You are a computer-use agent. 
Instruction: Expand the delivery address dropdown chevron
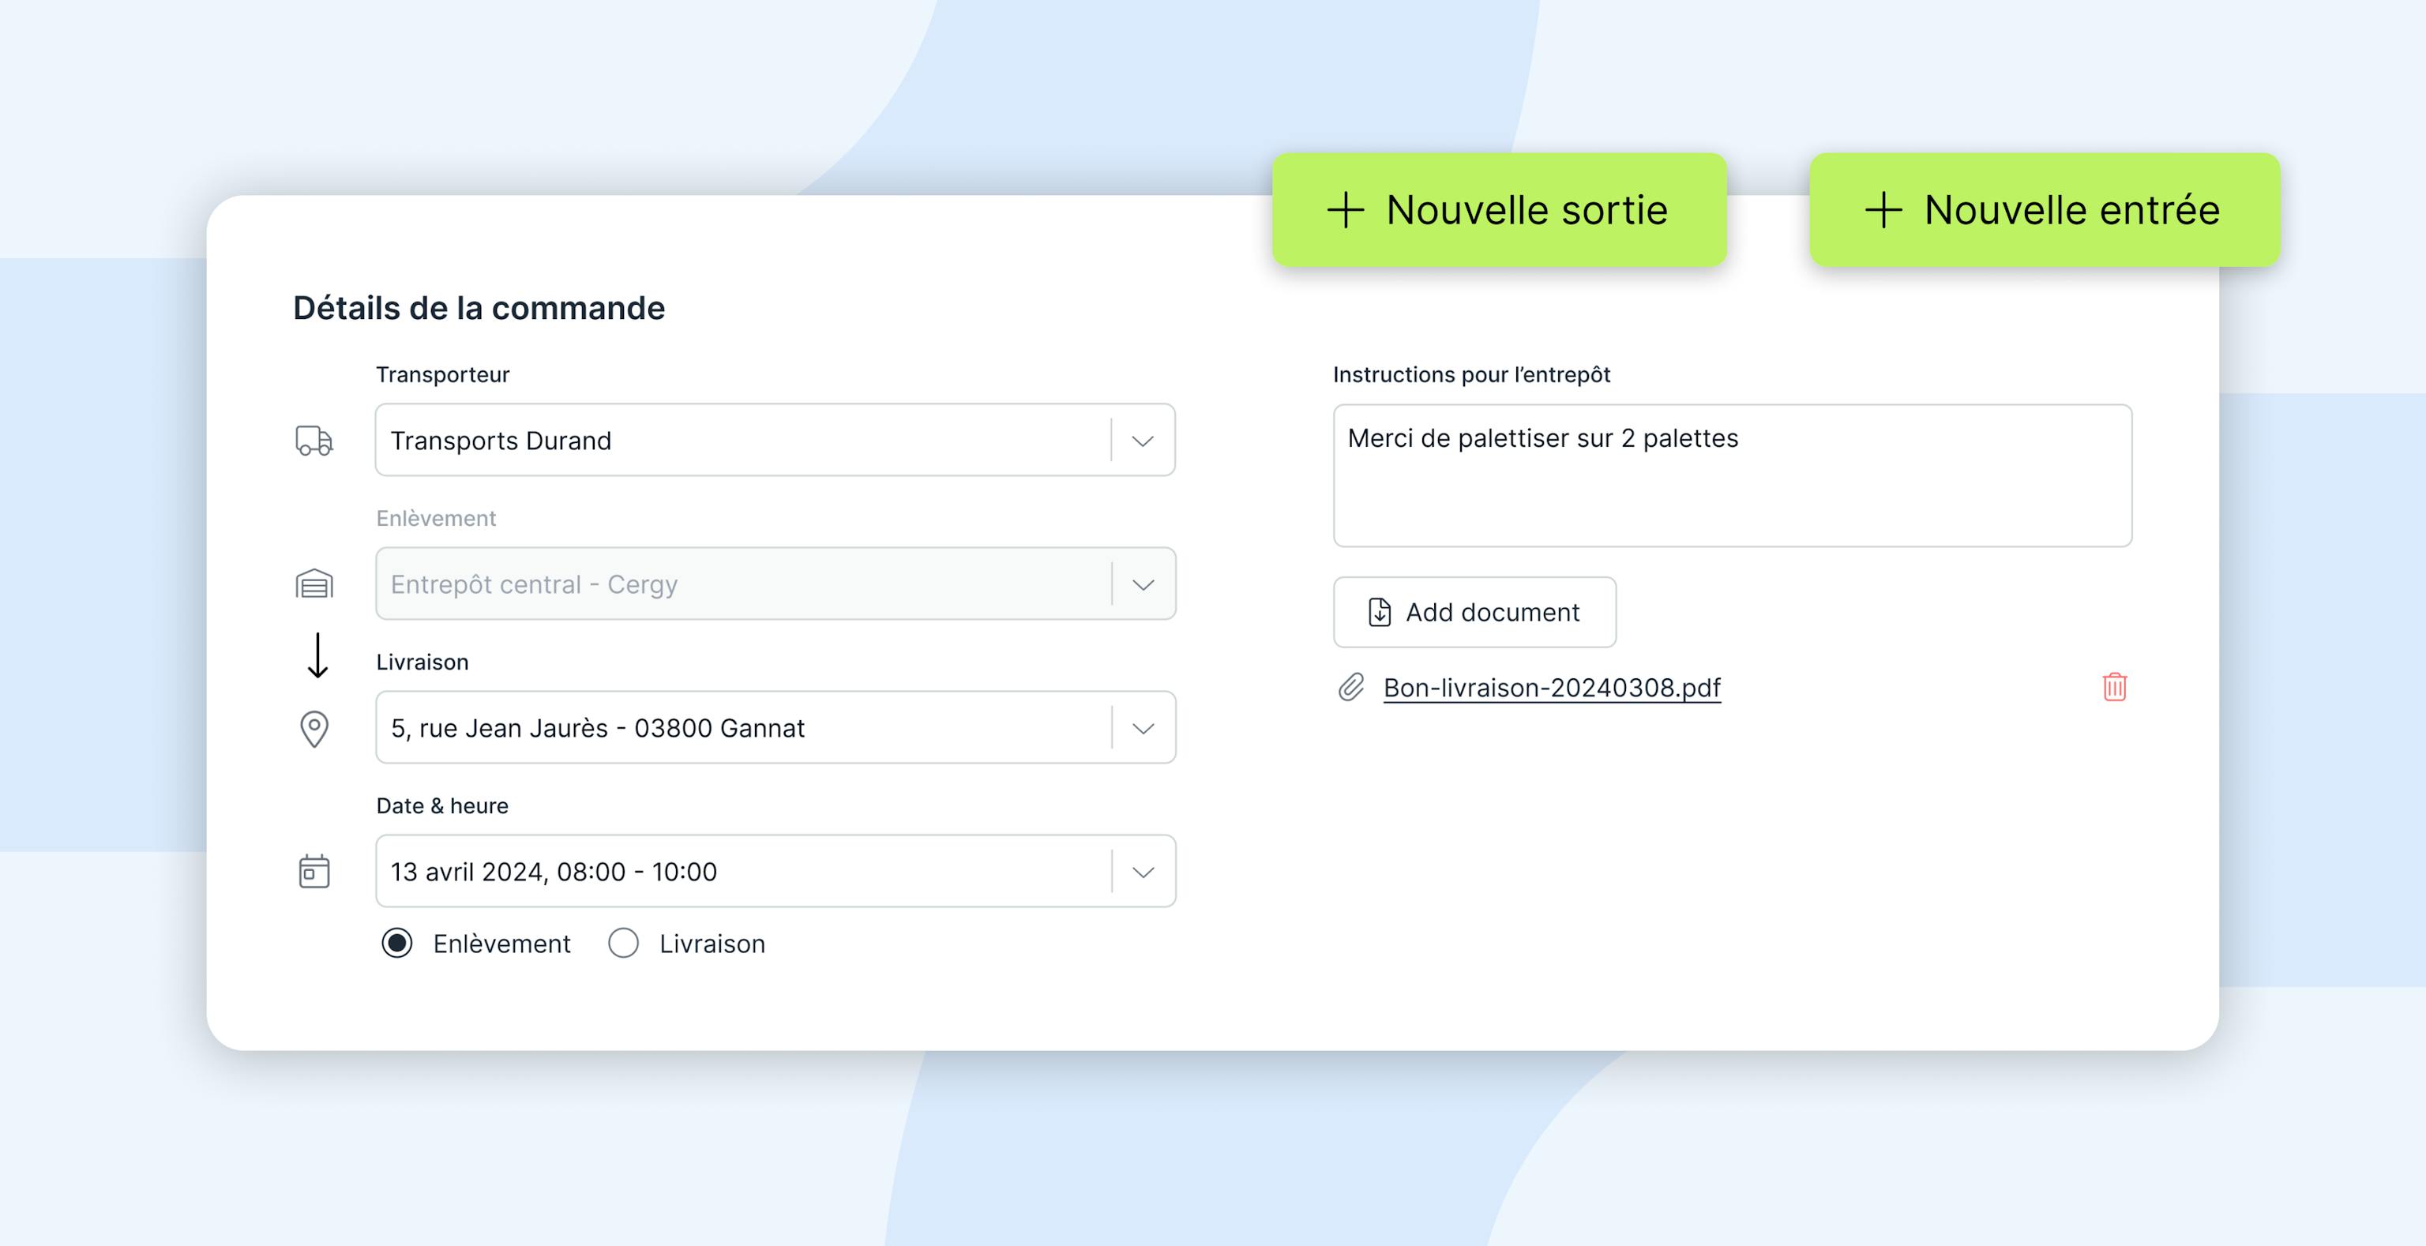click(x=1143, y=729)
